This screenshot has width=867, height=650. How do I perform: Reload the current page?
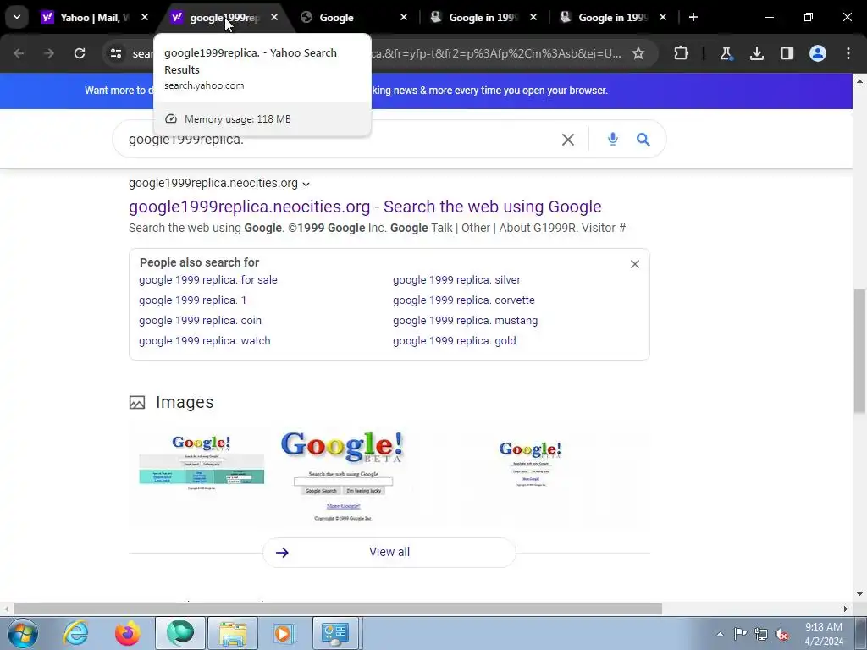[x=80, y=53]
